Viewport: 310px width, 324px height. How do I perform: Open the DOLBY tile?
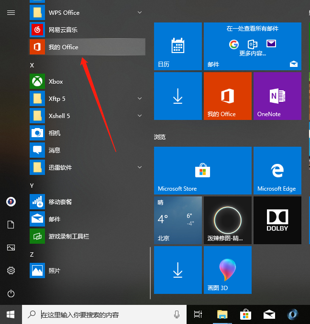[x=277, y=220]
